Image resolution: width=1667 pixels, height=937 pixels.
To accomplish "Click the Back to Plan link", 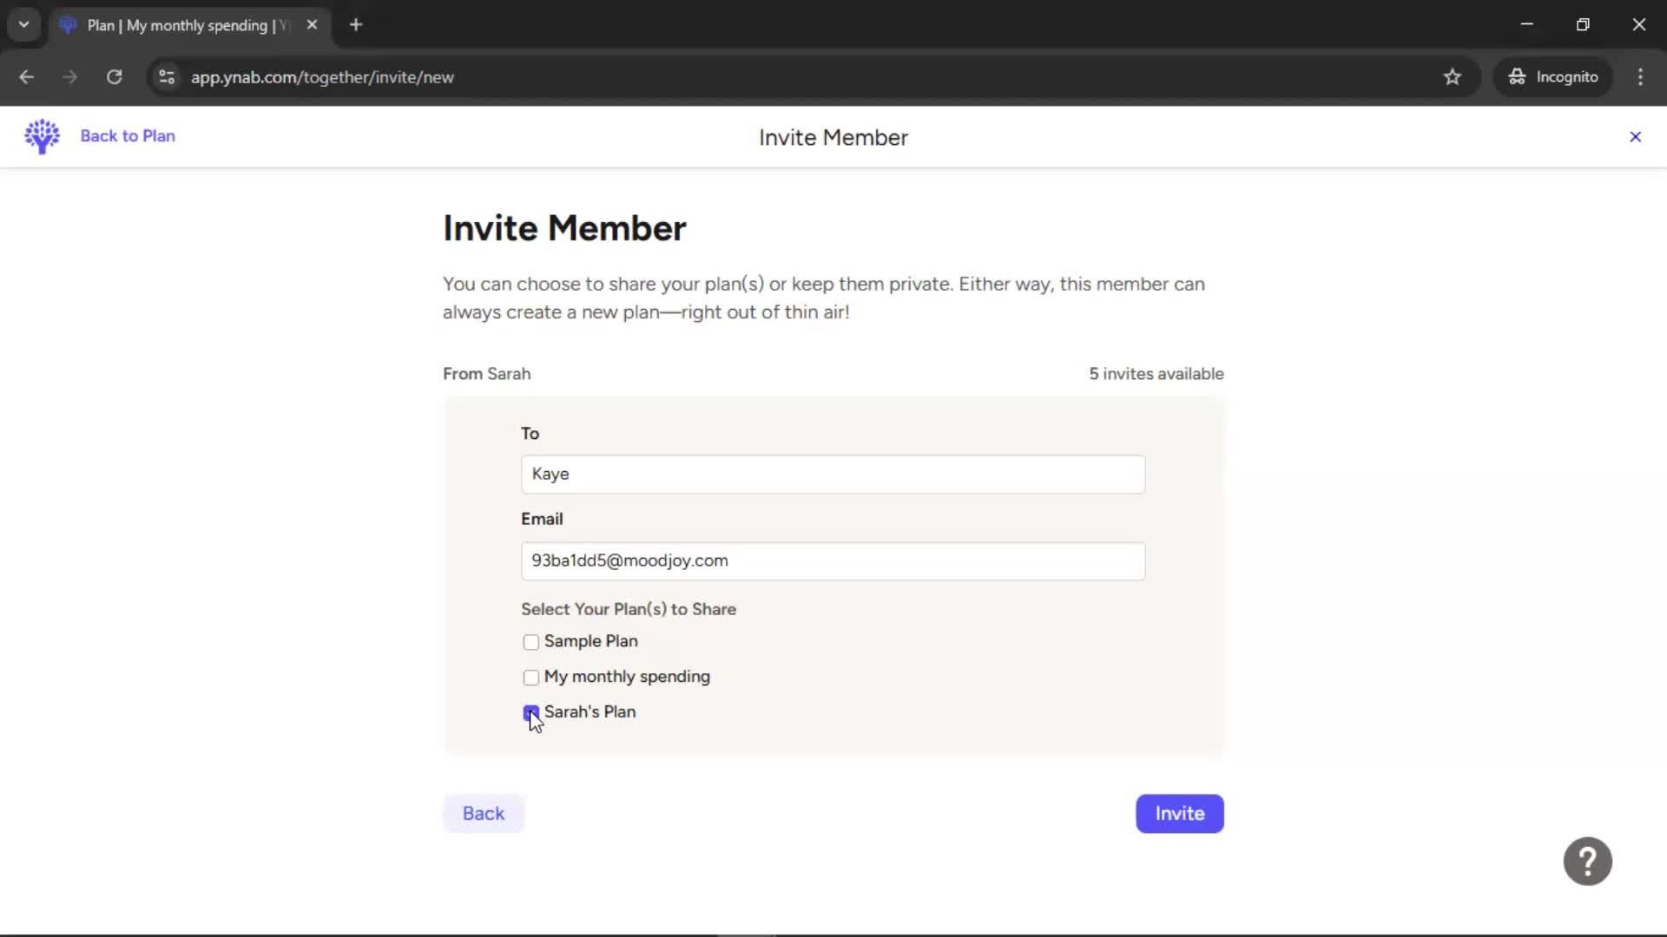I will tap(128, 136).
